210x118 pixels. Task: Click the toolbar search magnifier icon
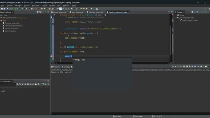[205, 9]
